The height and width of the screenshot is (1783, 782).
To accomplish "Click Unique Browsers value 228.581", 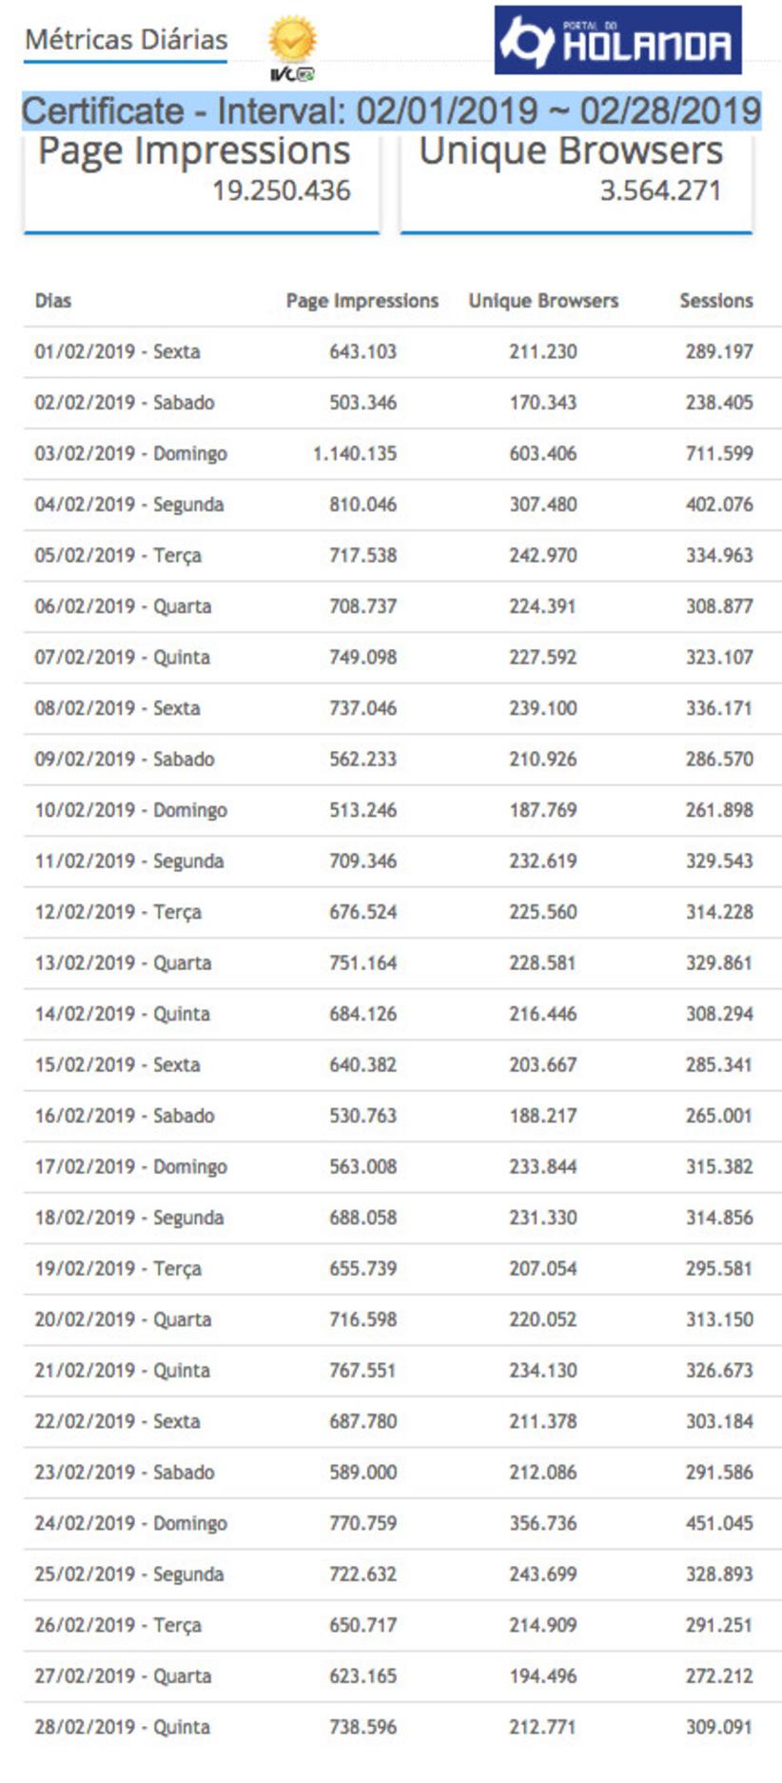I will click(542, 963).
